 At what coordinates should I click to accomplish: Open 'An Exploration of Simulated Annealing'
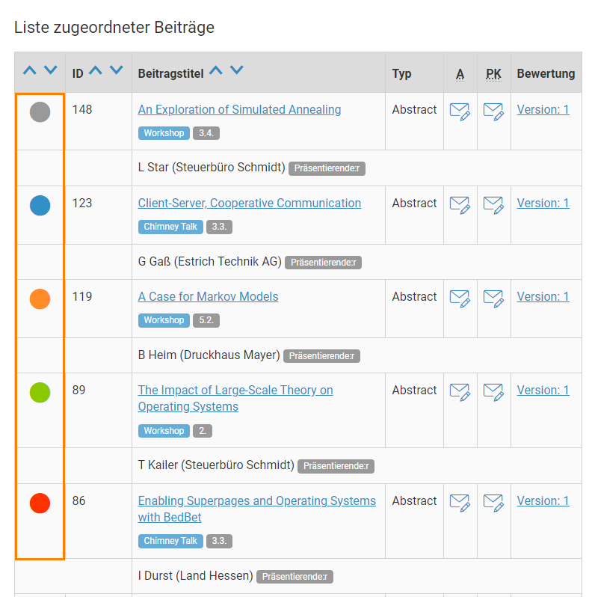[239, 110]
